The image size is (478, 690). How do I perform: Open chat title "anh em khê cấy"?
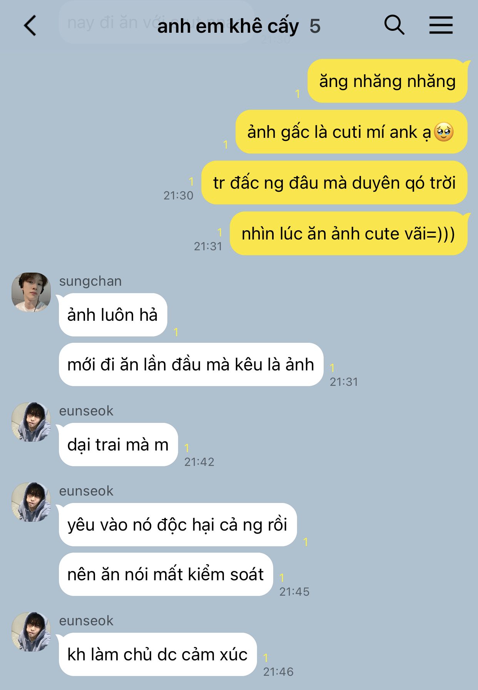click(228, 26)
